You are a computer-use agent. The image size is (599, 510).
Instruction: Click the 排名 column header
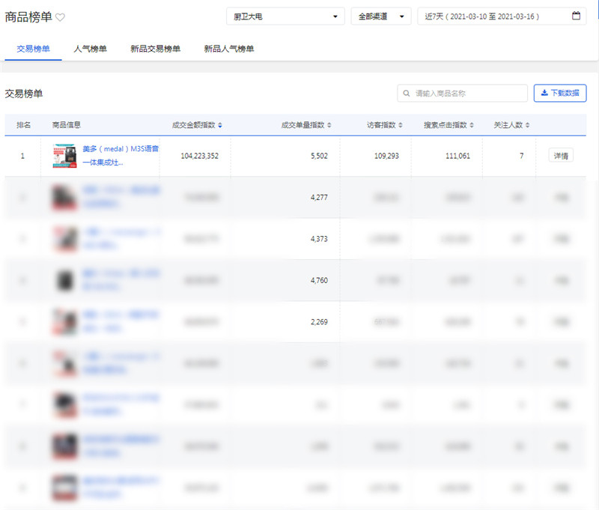[22, 125]
